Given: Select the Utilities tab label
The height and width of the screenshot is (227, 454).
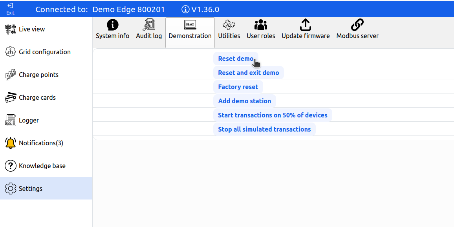Looking at the screenshot, I should click(x=229, y=36).
